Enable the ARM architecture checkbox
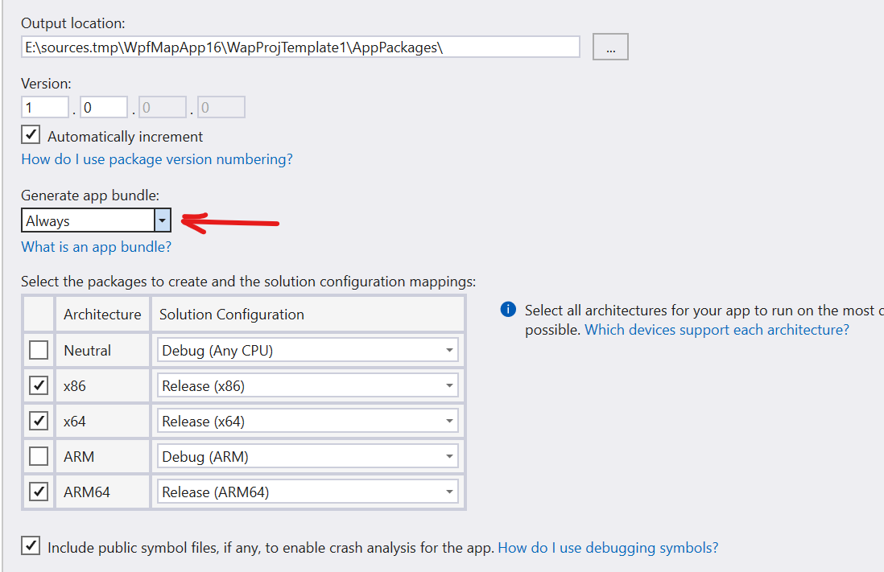The height and width of the screenshot is (572, 884). [x=38, y=456]
